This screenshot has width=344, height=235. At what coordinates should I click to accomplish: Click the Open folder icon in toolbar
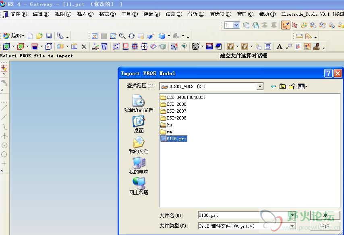39,36
